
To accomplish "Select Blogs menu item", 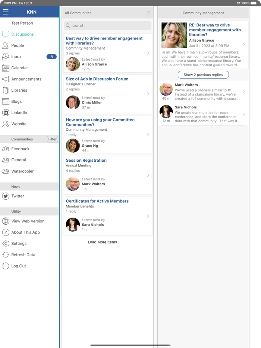I will (x=29, y=101).
